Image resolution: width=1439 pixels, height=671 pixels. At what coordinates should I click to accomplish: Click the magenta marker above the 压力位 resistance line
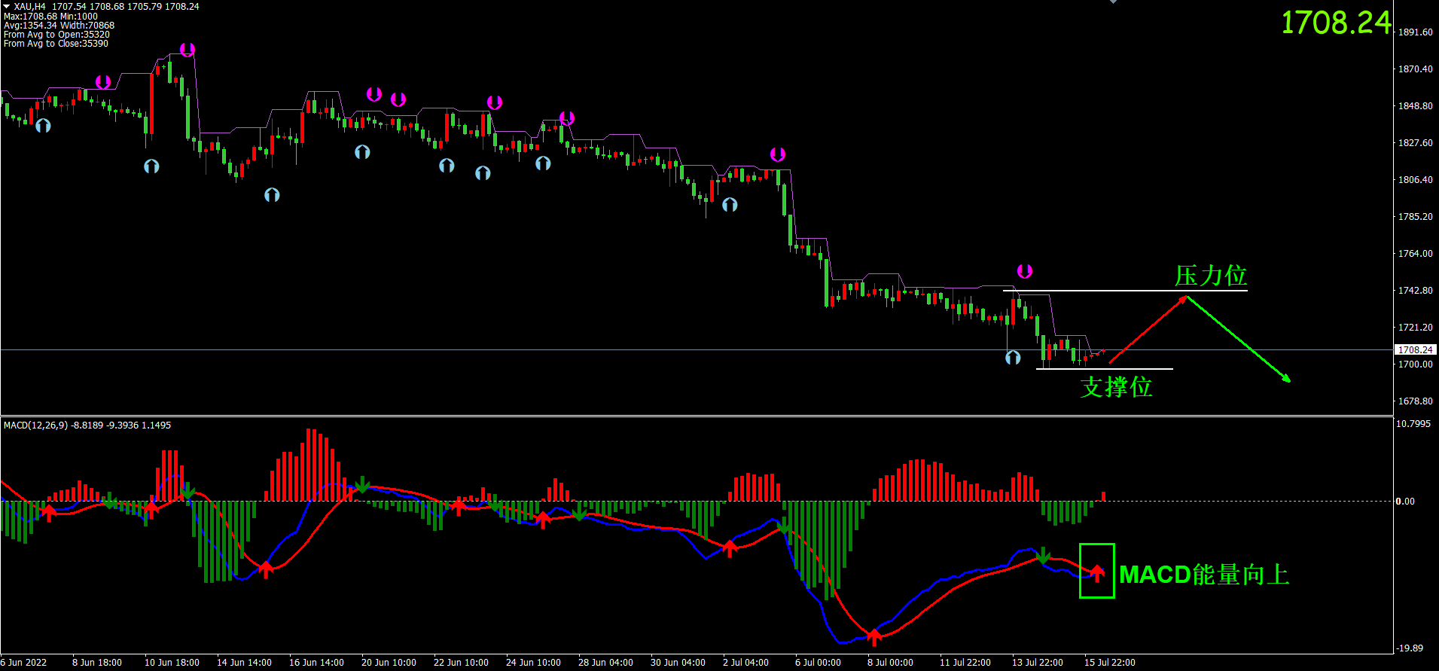(x=1024, y=271)
